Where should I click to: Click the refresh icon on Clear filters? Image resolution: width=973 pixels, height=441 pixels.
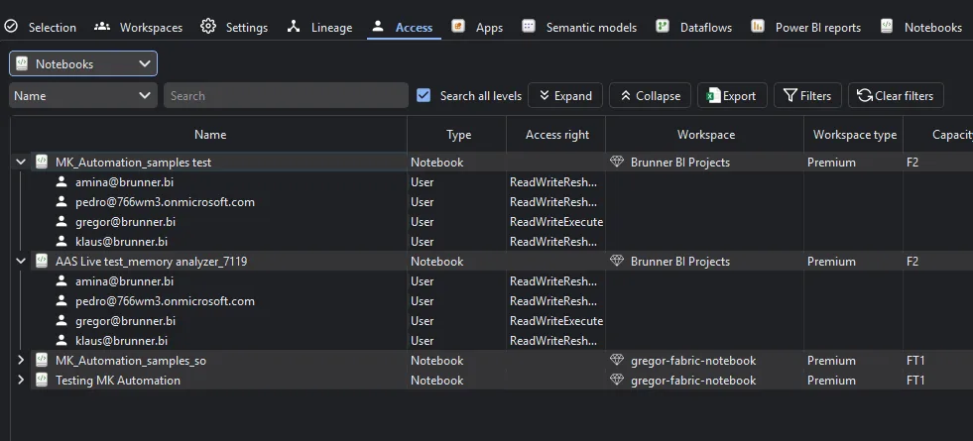[x=865, y=95]
